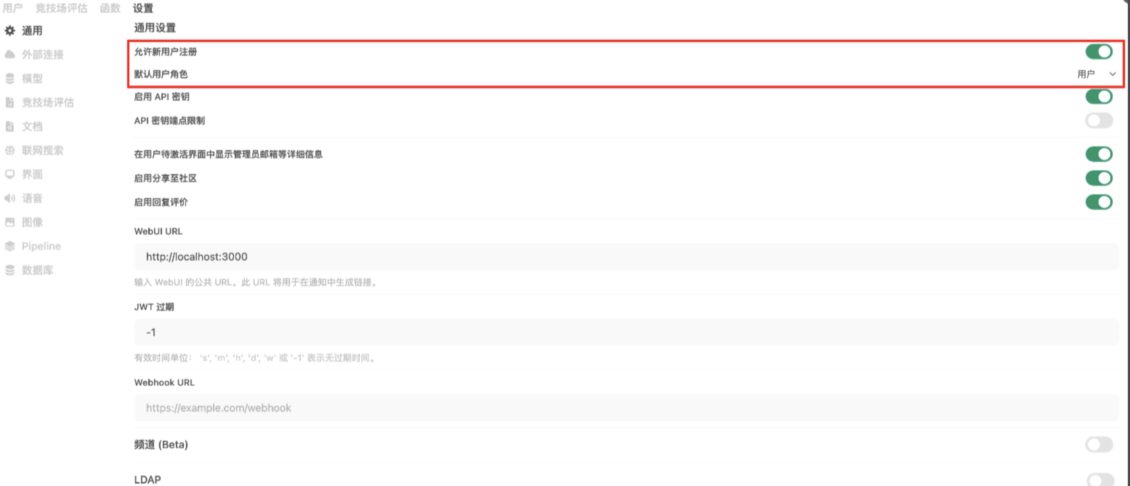Screen dimensions: 1130x486
Task: Click the Webhook URL input field
Action: click(626, 408)
